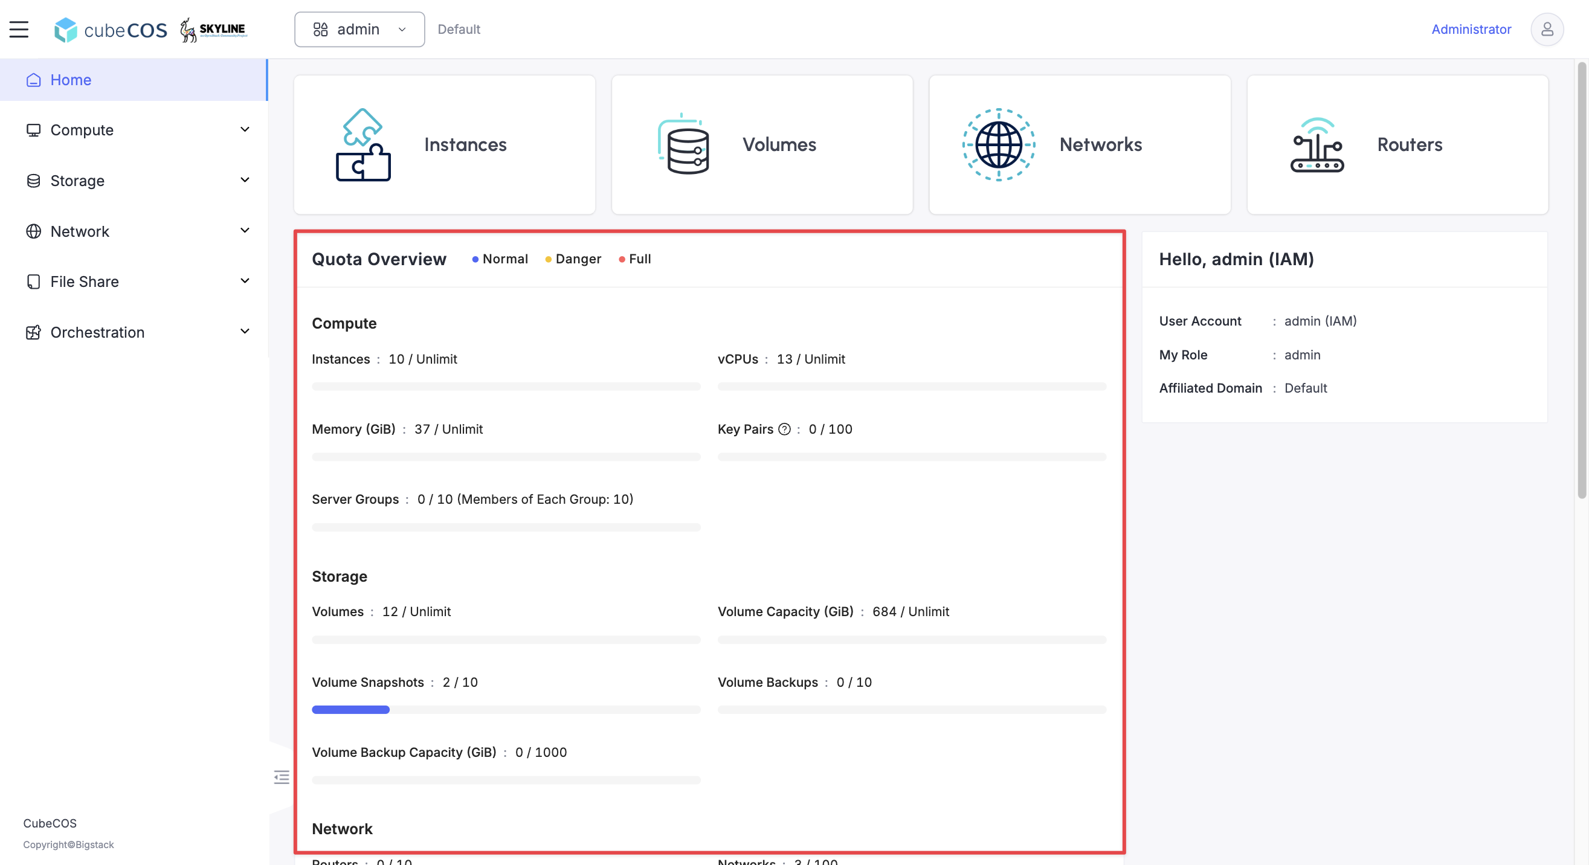Expand the File Share menu chevron
1589x865 pixels.
coord(245,281)
